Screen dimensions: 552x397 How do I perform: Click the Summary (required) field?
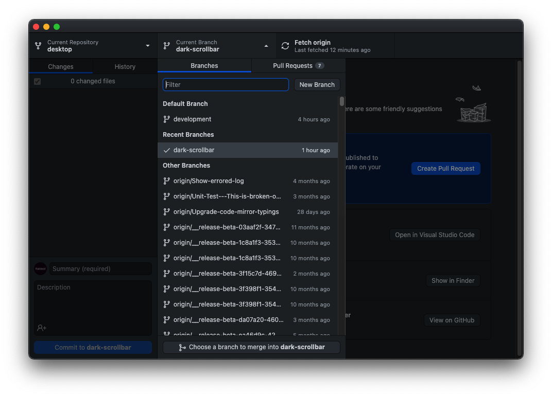click(x=100, y=268)
